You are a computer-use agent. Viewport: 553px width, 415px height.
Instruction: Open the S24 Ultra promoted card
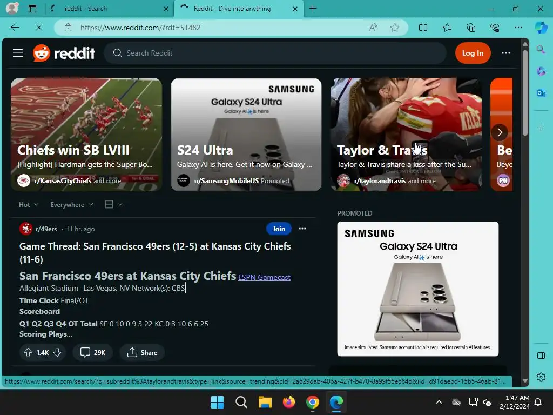246,135
